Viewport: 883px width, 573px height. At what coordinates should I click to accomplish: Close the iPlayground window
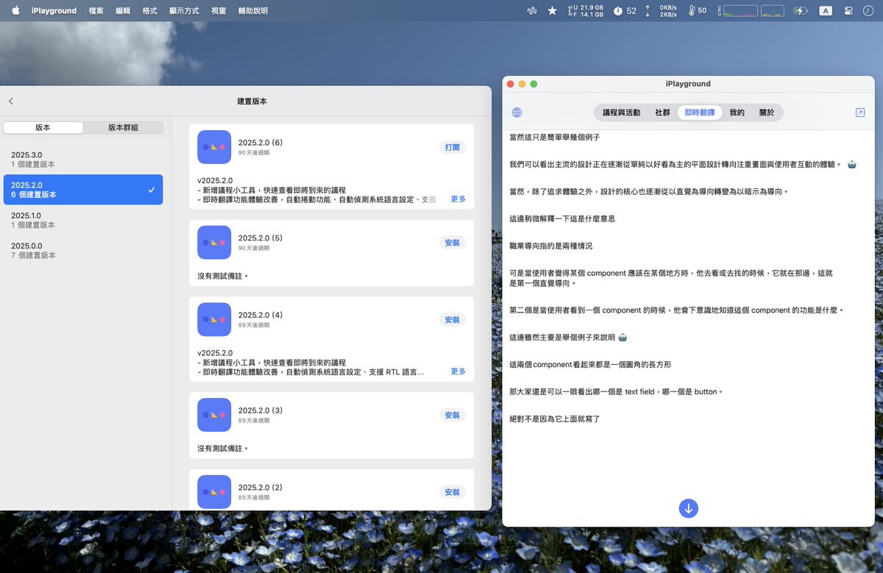[511, 84]
